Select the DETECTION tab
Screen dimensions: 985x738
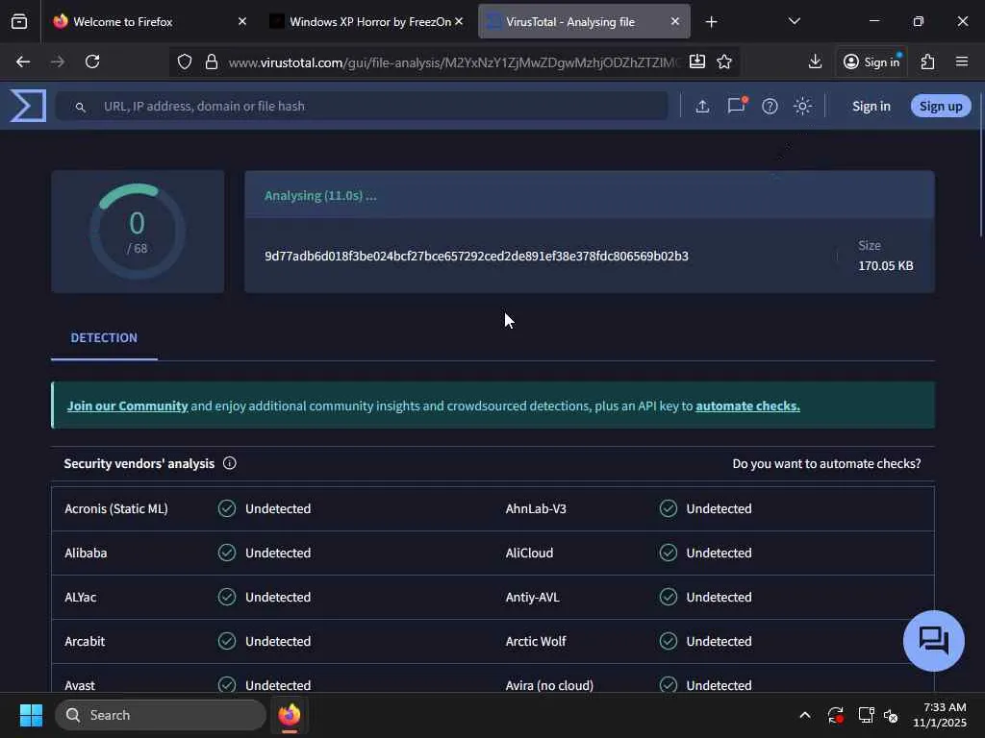[104, 337]
